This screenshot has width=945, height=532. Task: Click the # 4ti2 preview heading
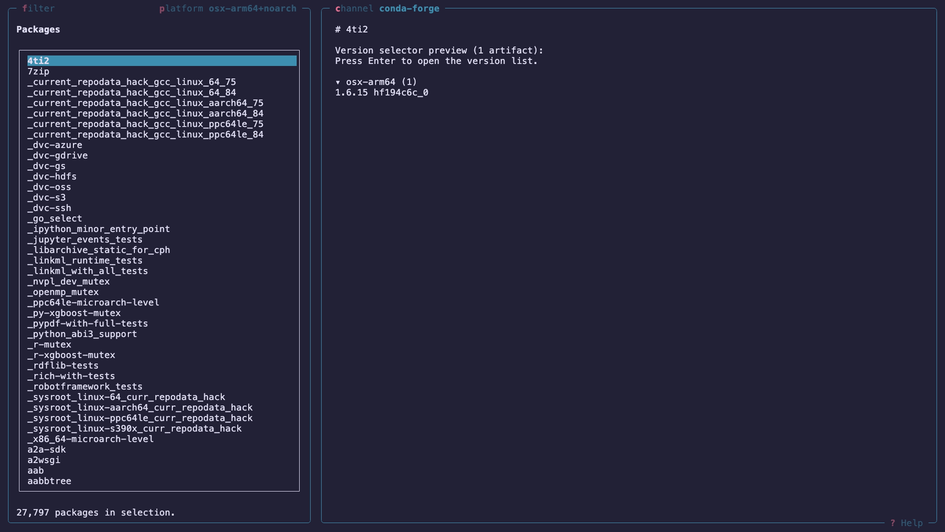(350, 29)
